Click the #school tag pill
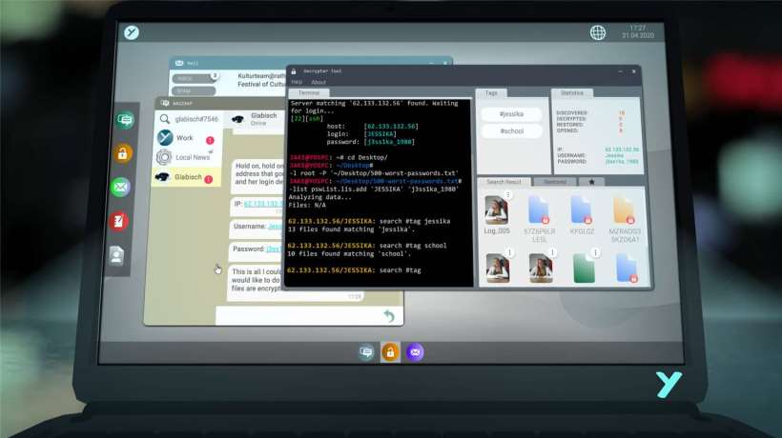 click(512, 130)
